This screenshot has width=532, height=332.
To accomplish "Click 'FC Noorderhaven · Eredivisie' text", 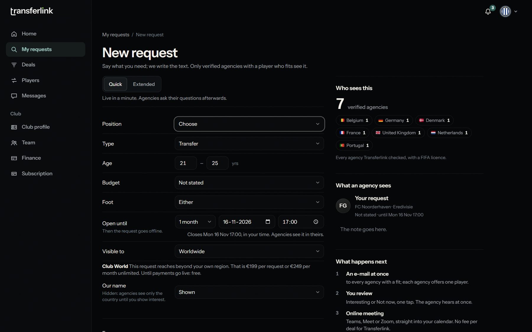I will 384,207.
